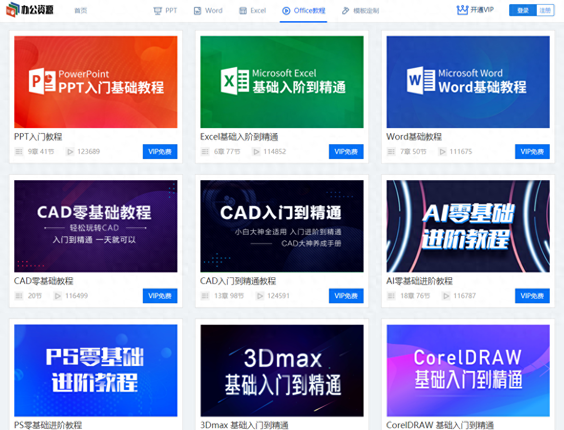Click play count icon for PPT入门教程
The image size is (564, 430).
point(70,151)
